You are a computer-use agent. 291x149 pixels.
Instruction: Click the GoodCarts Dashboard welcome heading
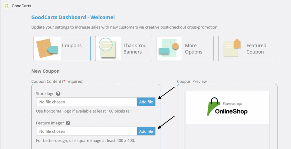73,18
